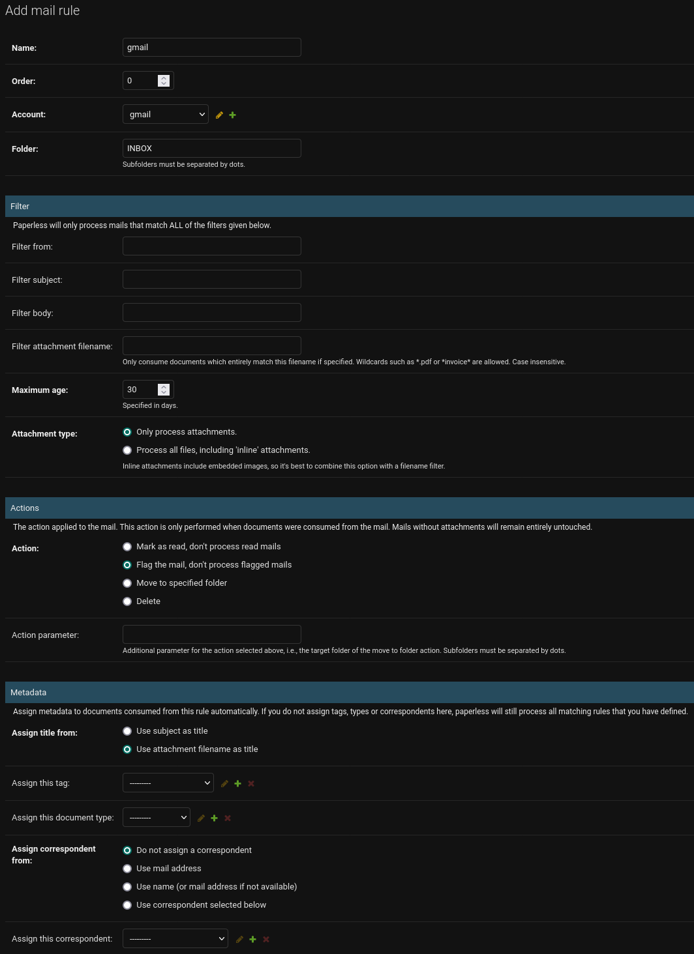Click the Filter subject input field
694x954 pixels.
211,279
